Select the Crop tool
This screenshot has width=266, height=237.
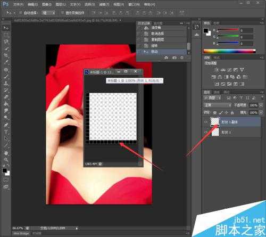click(x=6, y=55)
